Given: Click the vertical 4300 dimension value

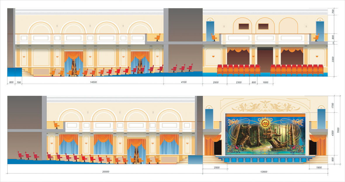Looking at the screenshot, I should click(333, 133).
